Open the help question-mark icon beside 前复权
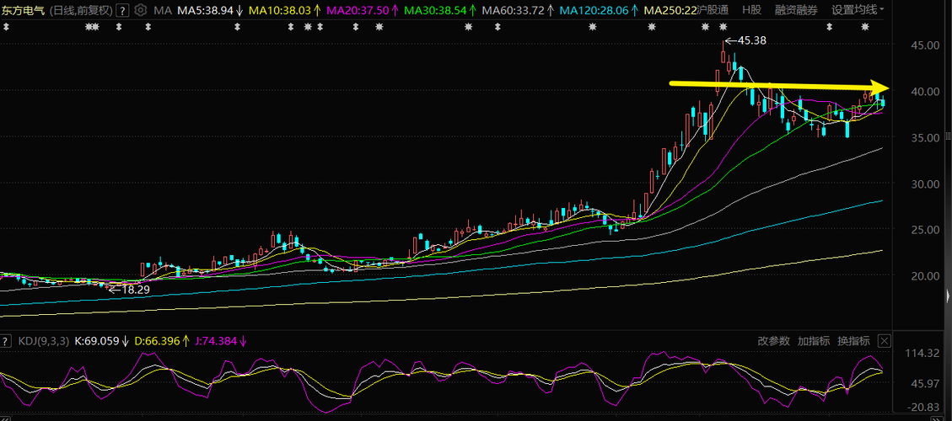Viewport: 952px width, 421px height. [x=123, y=10]
